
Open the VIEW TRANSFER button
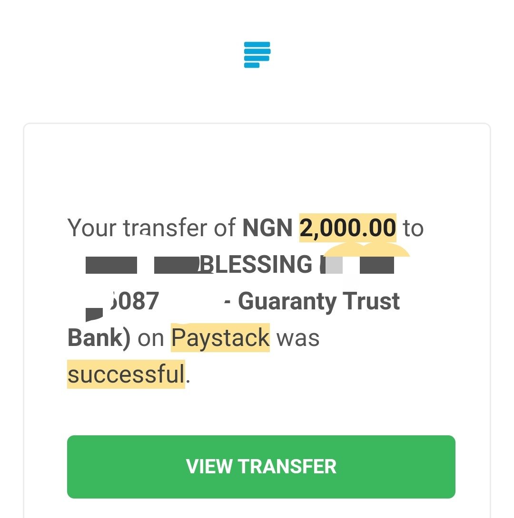[x=261, y=467]
